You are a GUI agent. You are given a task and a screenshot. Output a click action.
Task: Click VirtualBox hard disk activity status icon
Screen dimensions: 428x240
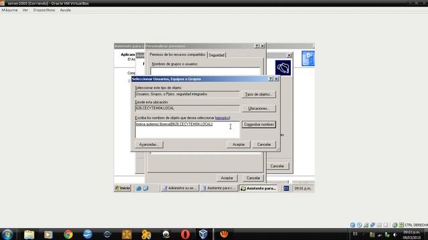[x=352, y=225]
